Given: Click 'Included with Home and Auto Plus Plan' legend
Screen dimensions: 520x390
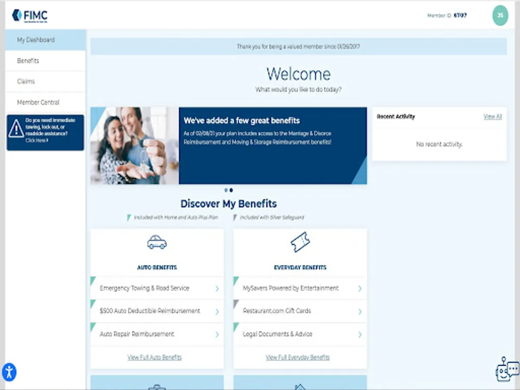Looking at the screenshot, I should click(175, 218).
